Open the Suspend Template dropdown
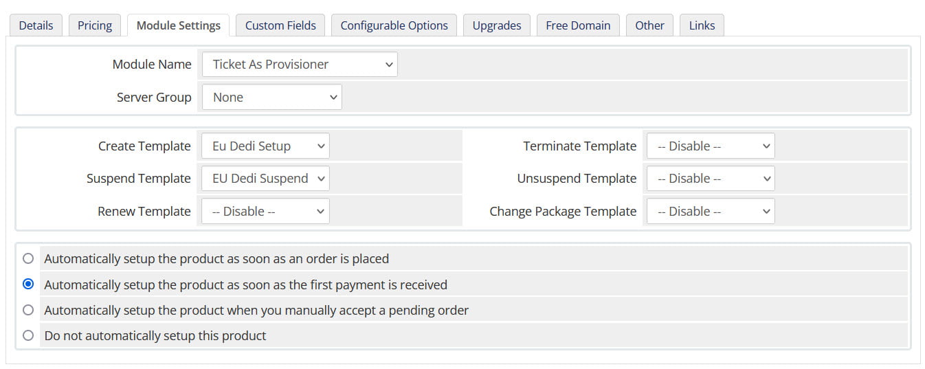The height and width of the screenshot is (369, 925). [x=265, y=179]
